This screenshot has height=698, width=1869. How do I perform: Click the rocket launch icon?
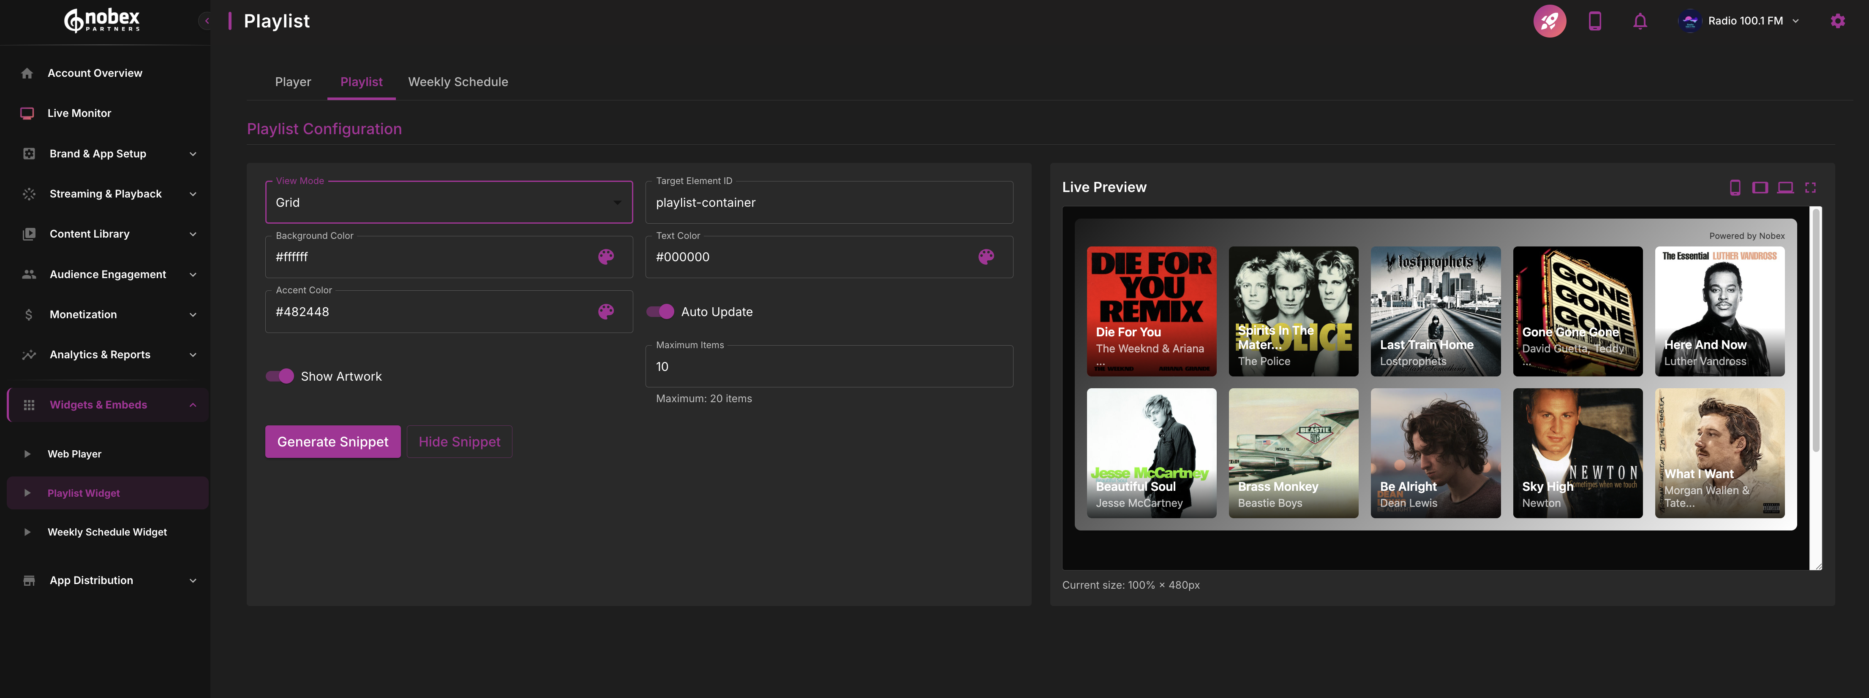(x=1549, y=21)
